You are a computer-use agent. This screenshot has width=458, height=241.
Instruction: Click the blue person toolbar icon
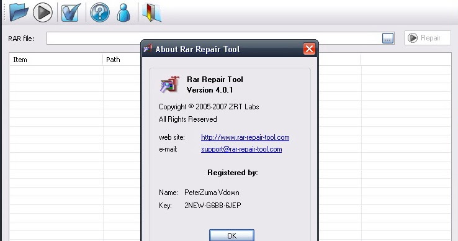[123, 12]
